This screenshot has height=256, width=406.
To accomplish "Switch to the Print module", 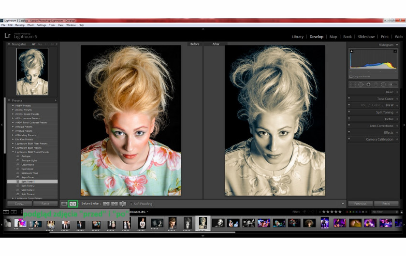I will [385, 37].
